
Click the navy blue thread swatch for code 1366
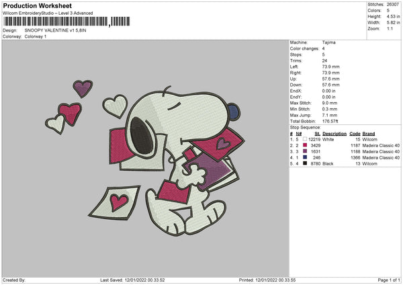click(305, 157)
